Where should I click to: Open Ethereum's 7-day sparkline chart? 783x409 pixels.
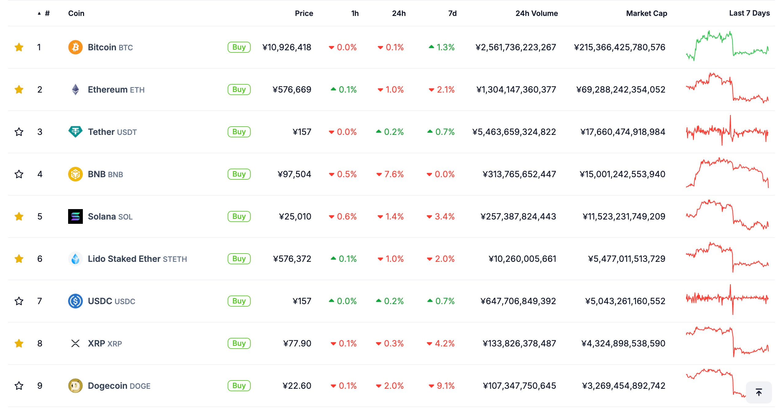click(x=727, y=88)
